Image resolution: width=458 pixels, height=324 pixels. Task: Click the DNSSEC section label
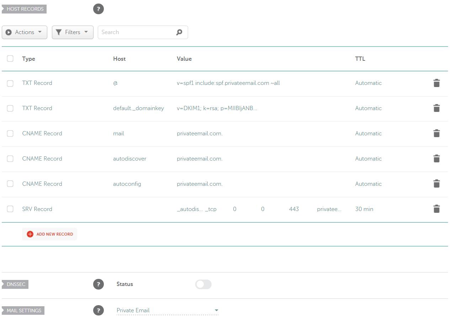tap(15, 284)
